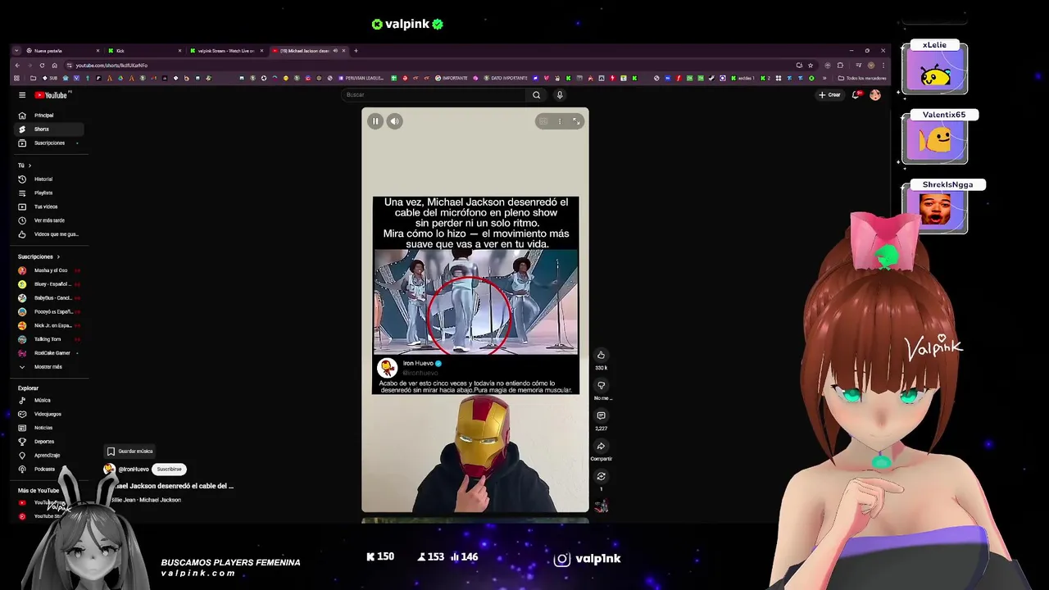Open Tus videos in sidebar

[50, 207]
